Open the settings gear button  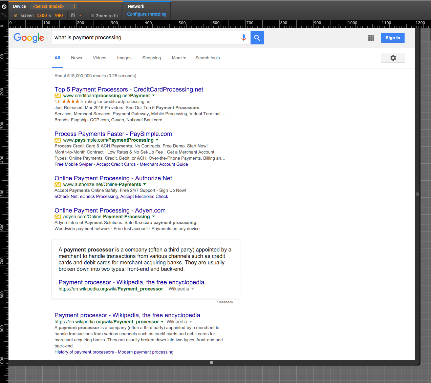(393, 58)
